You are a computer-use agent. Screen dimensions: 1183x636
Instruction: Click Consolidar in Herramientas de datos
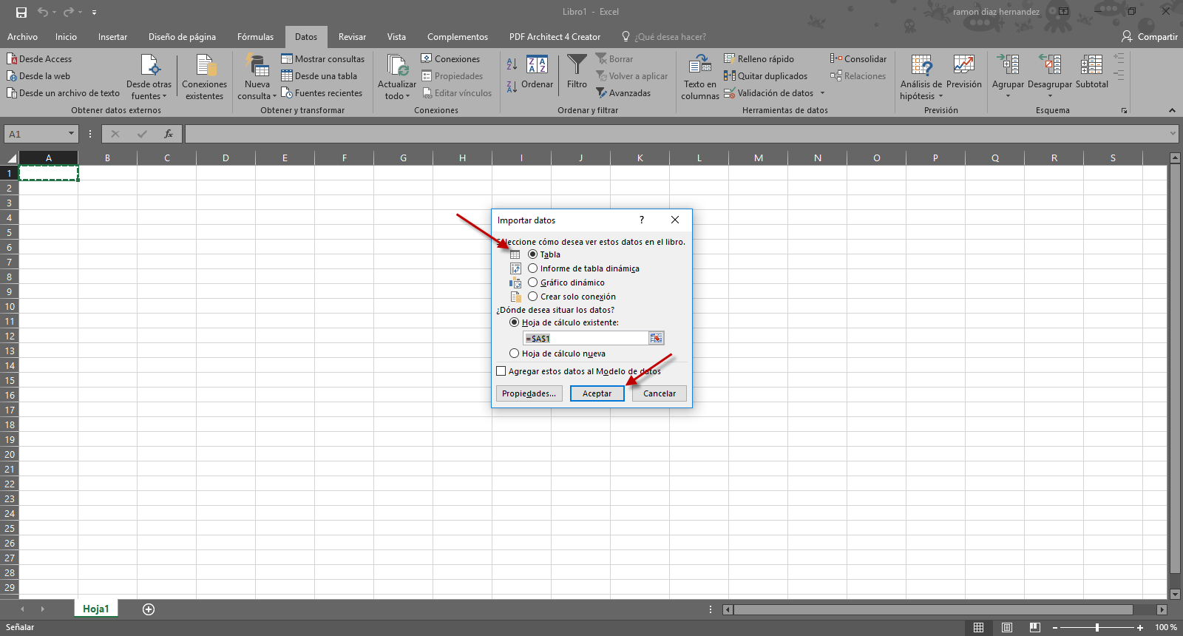(858, 59)
